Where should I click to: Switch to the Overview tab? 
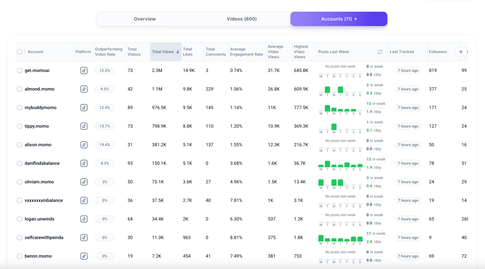(144, 19)
